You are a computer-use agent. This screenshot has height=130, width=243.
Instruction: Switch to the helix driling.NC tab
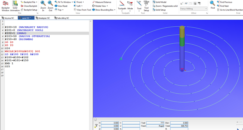pyautogui.click(x=61, y=18)
